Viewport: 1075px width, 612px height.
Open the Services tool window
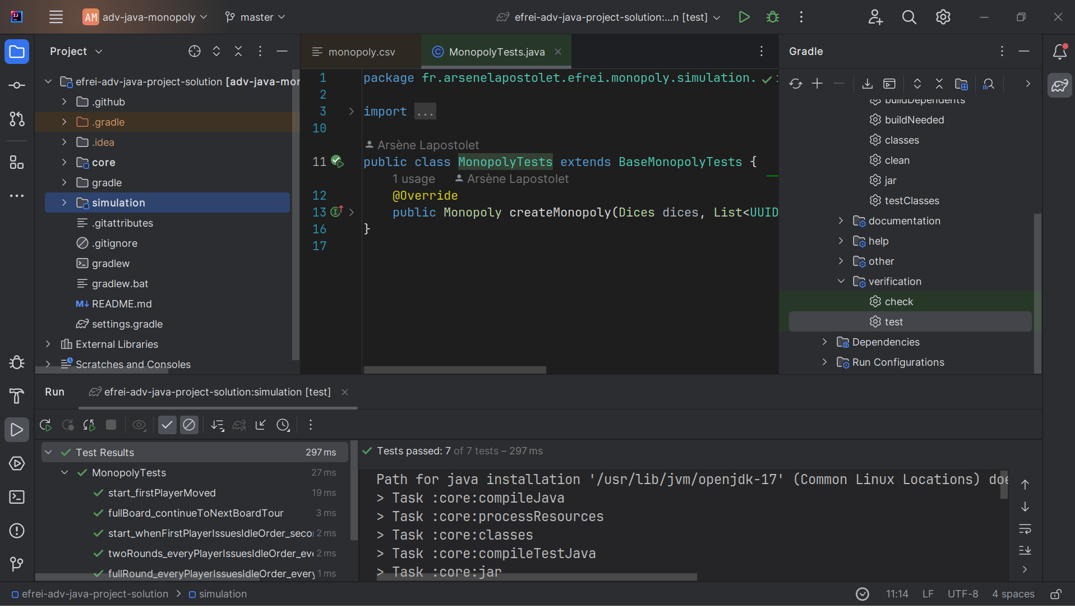click(x=17, y=463)
